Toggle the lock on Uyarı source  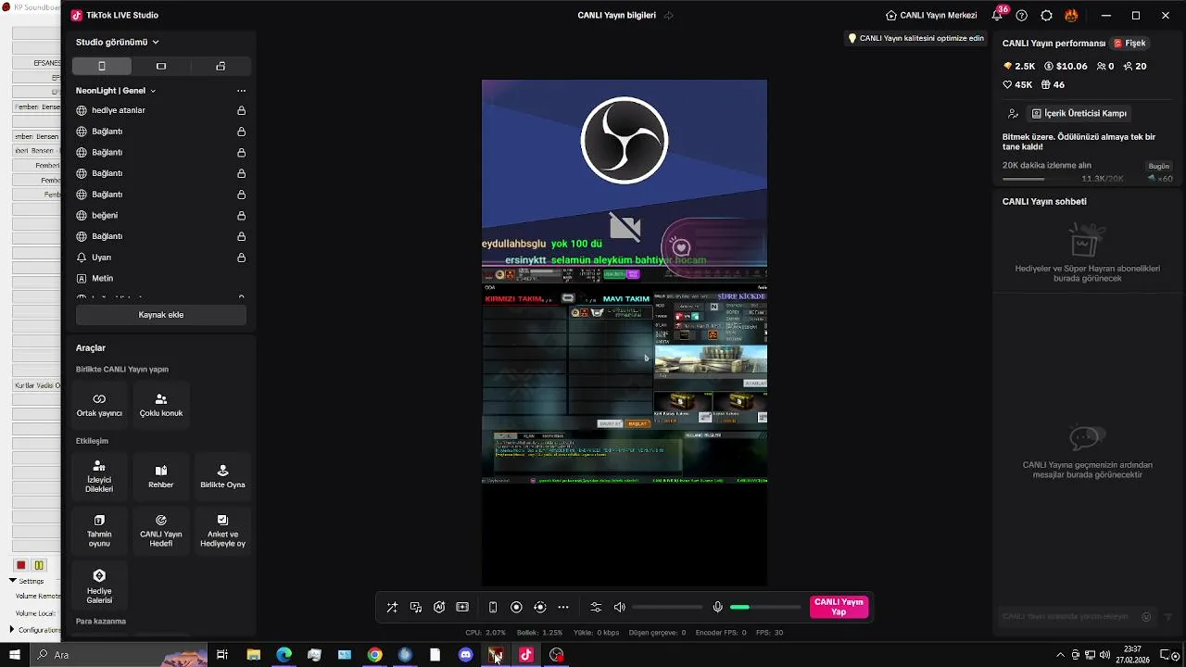[241, 258]
